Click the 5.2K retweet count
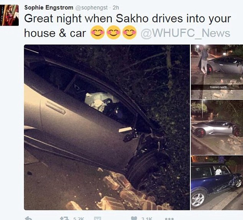This screenshot has height=220, width=243. (x=79, y=218)
